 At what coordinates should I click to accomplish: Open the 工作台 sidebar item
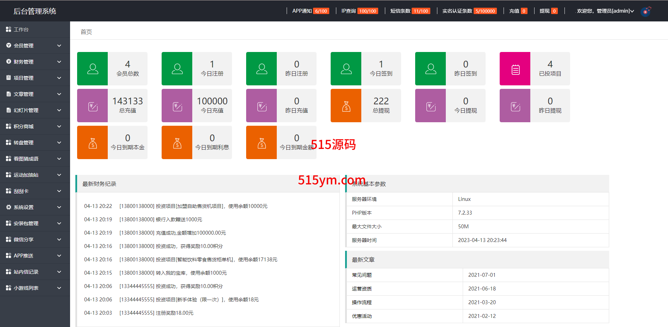pos(21,30)
